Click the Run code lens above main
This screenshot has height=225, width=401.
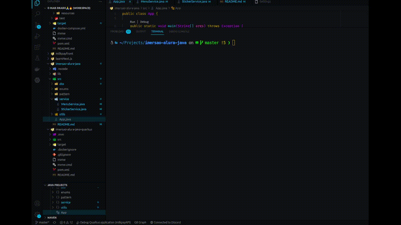coord(132,22)
